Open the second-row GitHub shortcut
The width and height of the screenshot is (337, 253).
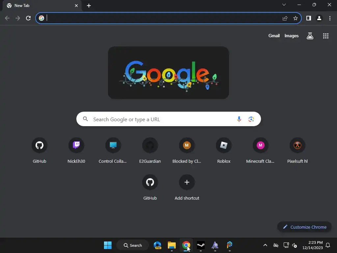click(x=150, y=187)
